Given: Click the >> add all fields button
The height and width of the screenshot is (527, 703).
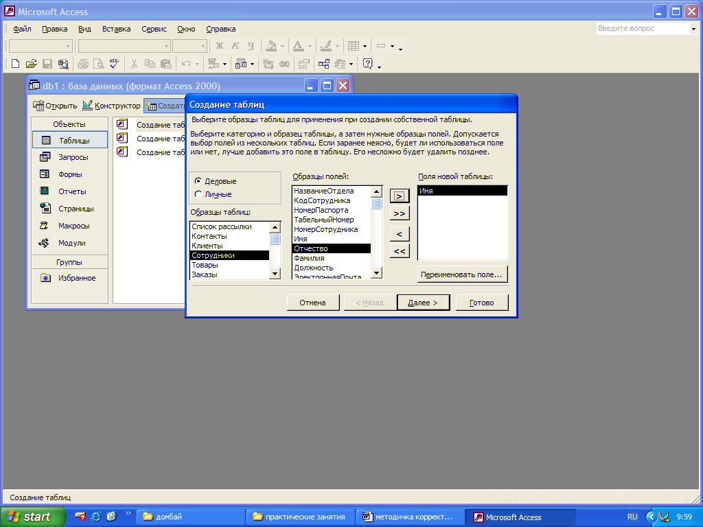Looking at the screenshot, I should point(399,213).
